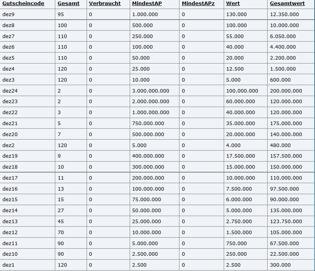
Task: Select the 123.750.000 Gesamtwert cell
Action: point(286,221)
